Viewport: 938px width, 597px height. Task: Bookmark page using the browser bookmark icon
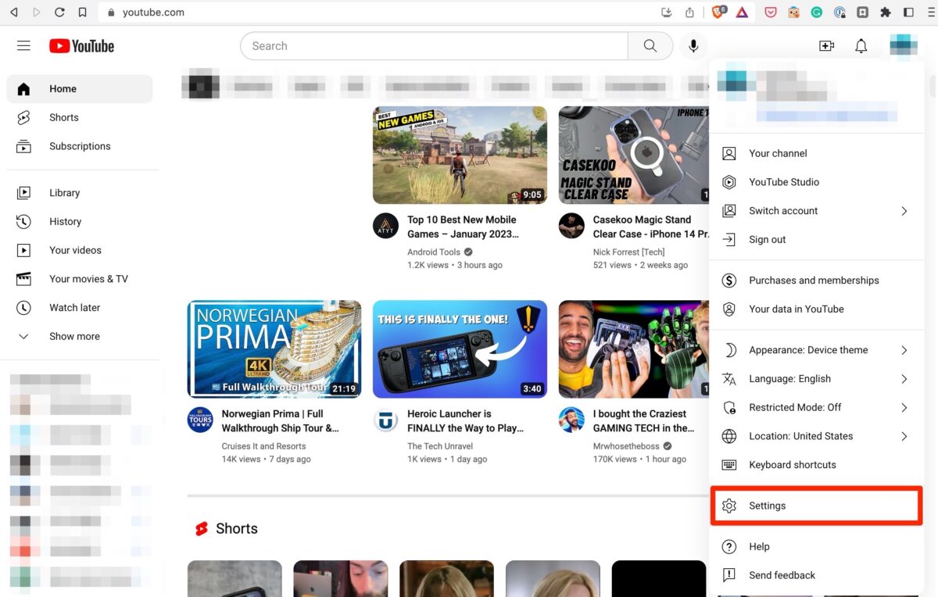[82, 13]
